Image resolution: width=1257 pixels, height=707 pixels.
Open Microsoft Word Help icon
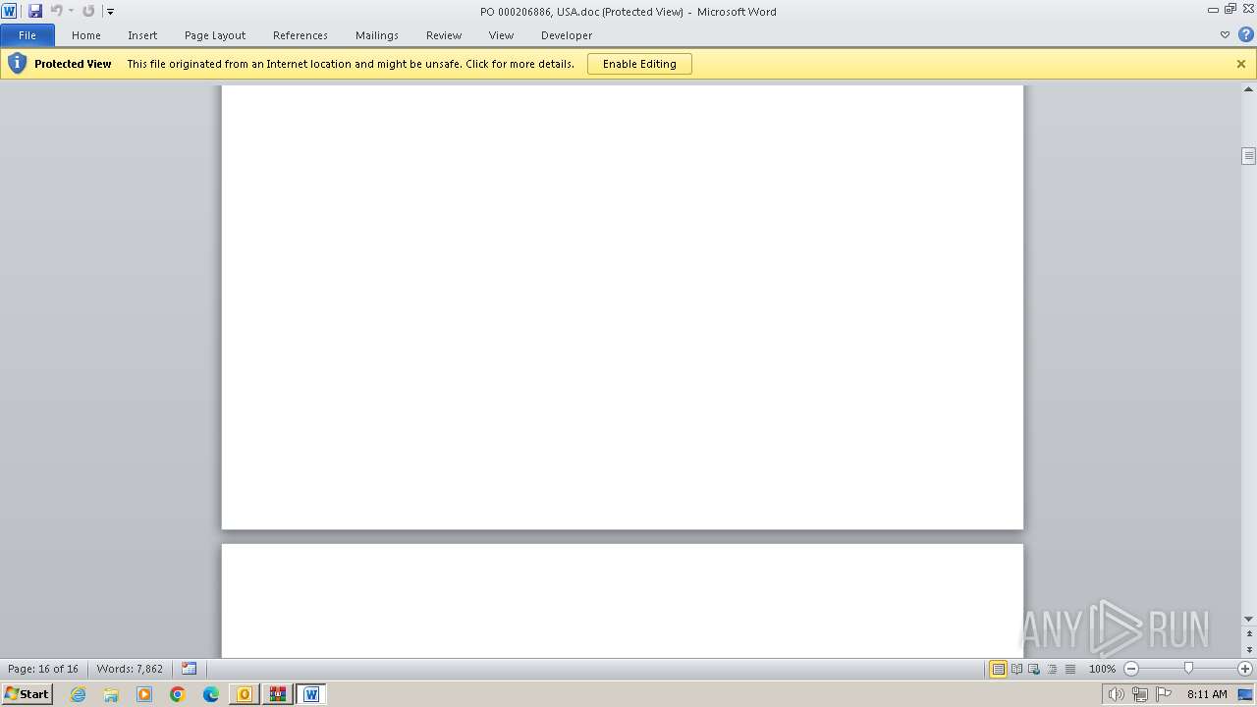(x=1246, y=35)
